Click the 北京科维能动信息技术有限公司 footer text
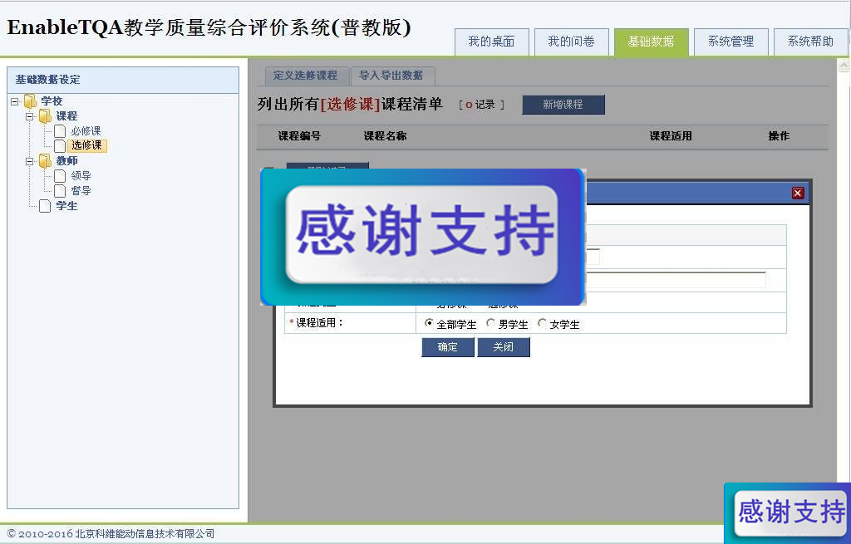This screenshot has width=851, height=544. click(145, 534)
